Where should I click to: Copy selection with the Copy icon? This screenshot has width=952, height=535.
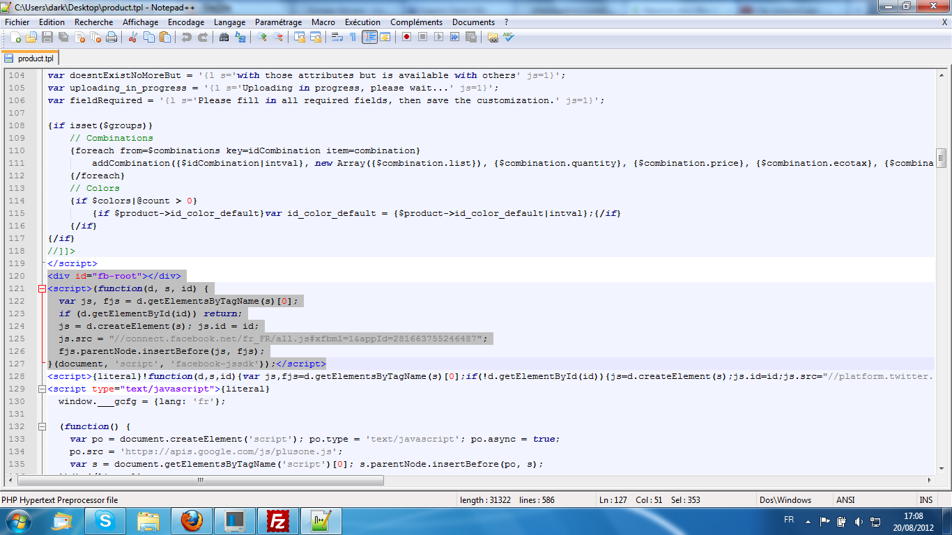coord(148,37)
